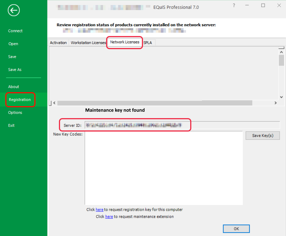286x236 pixels.
Task: Click the back arrow navigation icon
Action: 13,10
